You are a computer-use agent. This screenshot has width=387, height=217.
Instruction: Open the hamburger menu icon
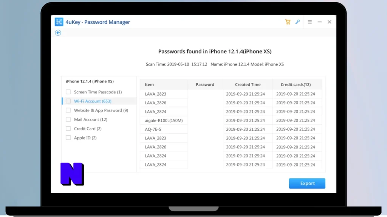coord(310,22)
